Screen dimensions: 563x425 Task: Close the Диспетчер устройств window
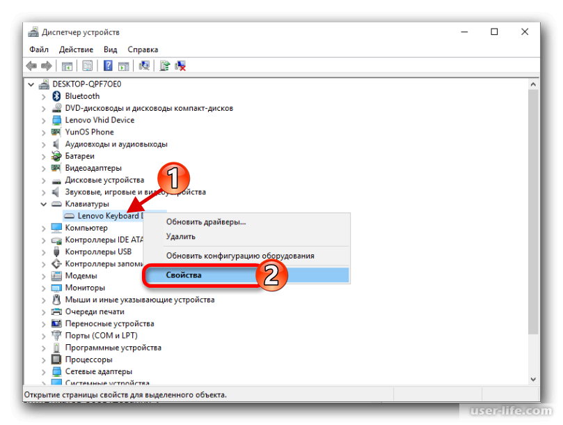pos(525,32)
